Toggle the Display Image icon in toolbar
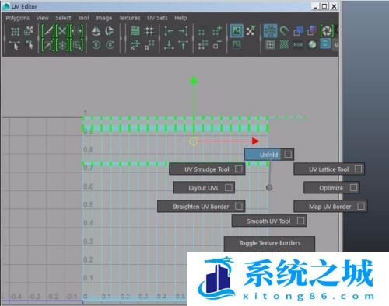 [x=237, y=31]
